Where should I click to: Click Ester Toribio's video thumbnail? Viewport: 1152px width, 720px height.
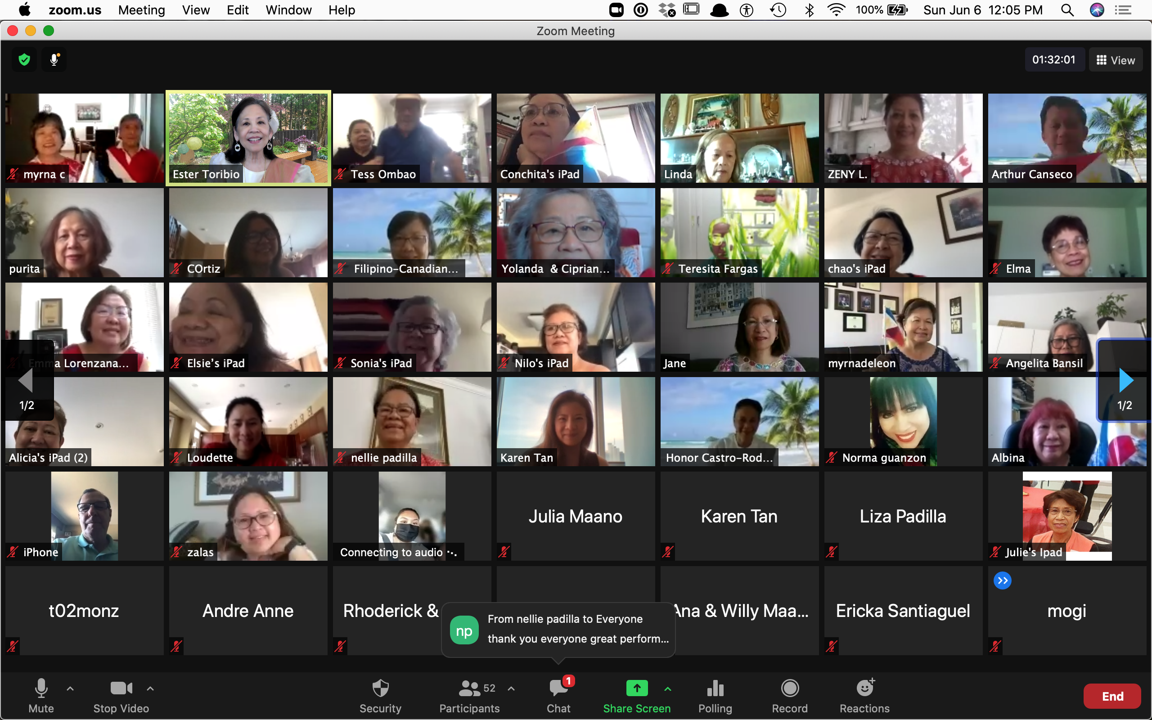248,138
